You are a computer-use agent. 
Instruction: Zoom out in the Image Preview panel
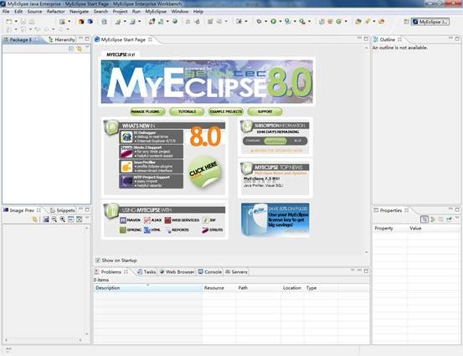coord(54,219)
